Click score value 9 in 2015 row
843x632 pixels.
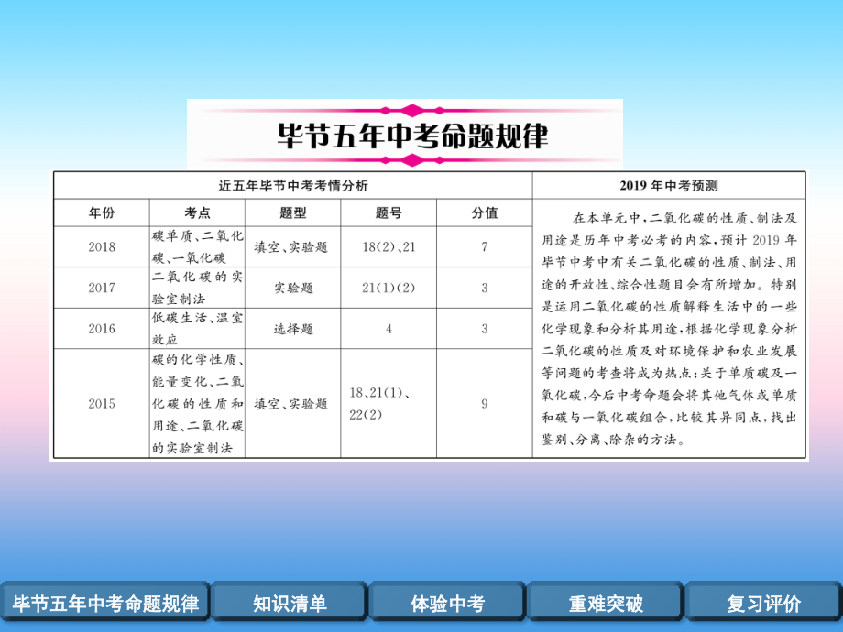[485, 404]
